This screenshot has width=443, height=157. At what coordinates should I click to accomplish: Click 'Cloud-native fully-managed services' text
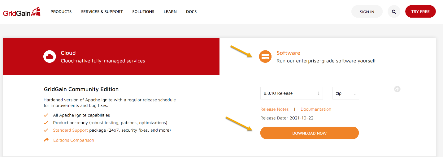pos(103,61)
